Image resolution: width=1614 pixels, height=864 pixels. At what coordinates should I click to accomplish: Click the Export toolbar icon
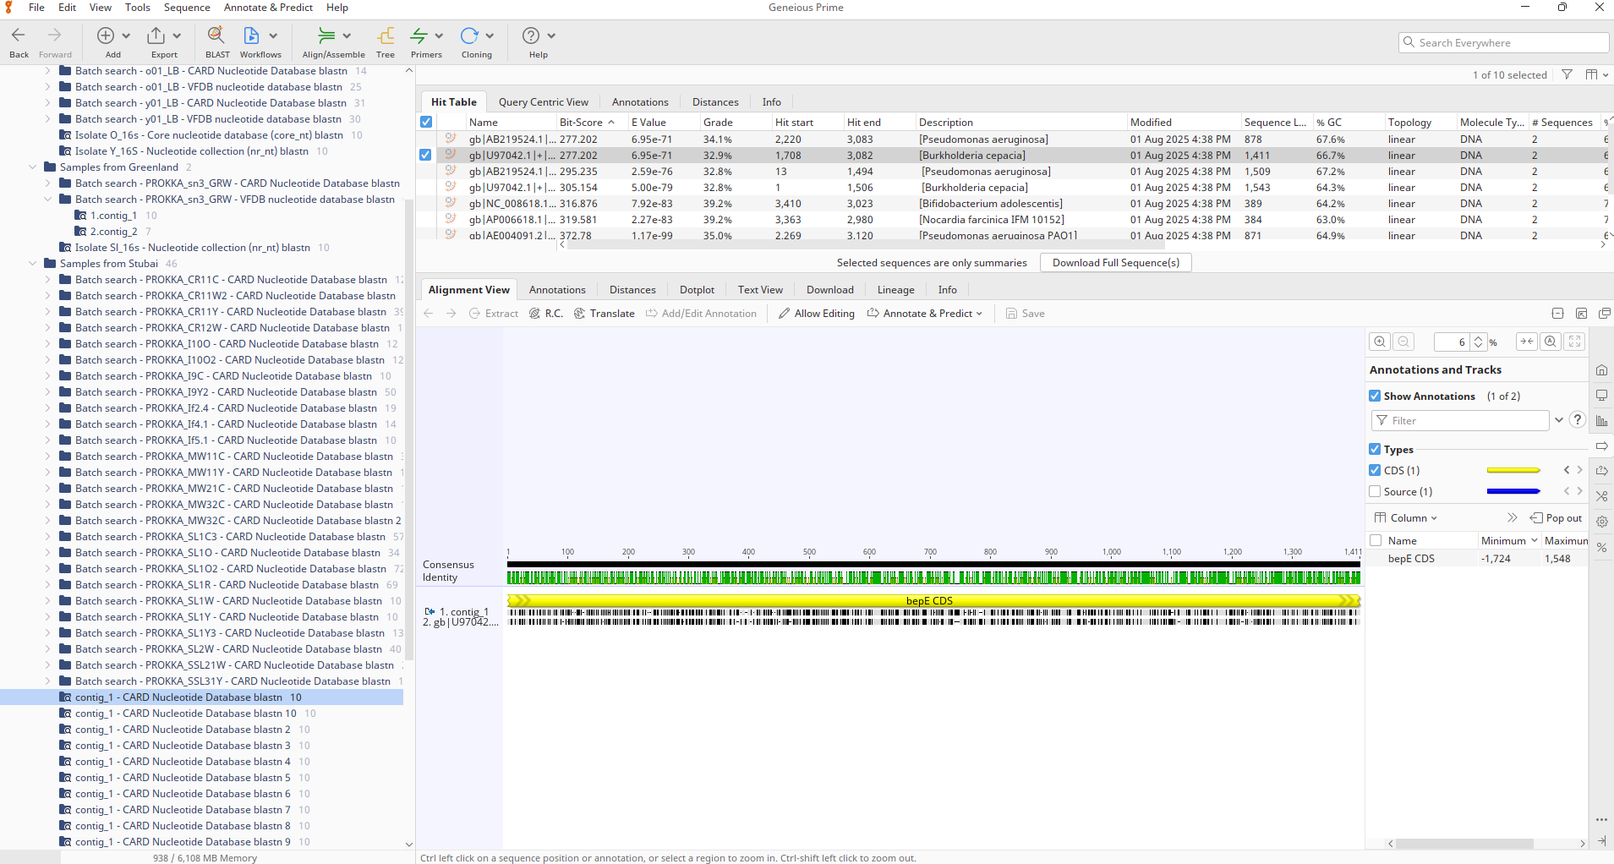(156, 36)
